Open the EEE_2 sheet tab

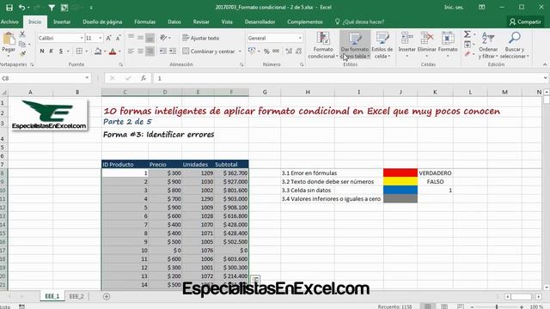[x=76, y=296]
